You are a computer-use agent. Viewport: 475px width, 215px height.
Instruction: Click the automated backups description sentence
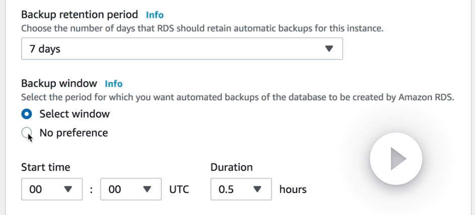pyautogui.click(x=237, y=97)
